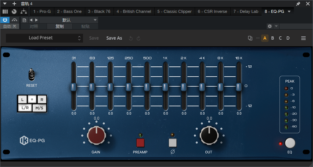Toggle the plugin power button
313x167 pixels.
coord(5,20)
